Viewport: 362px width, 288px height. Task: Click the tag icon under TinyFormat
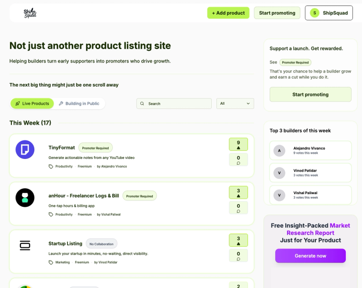point(51,167)
